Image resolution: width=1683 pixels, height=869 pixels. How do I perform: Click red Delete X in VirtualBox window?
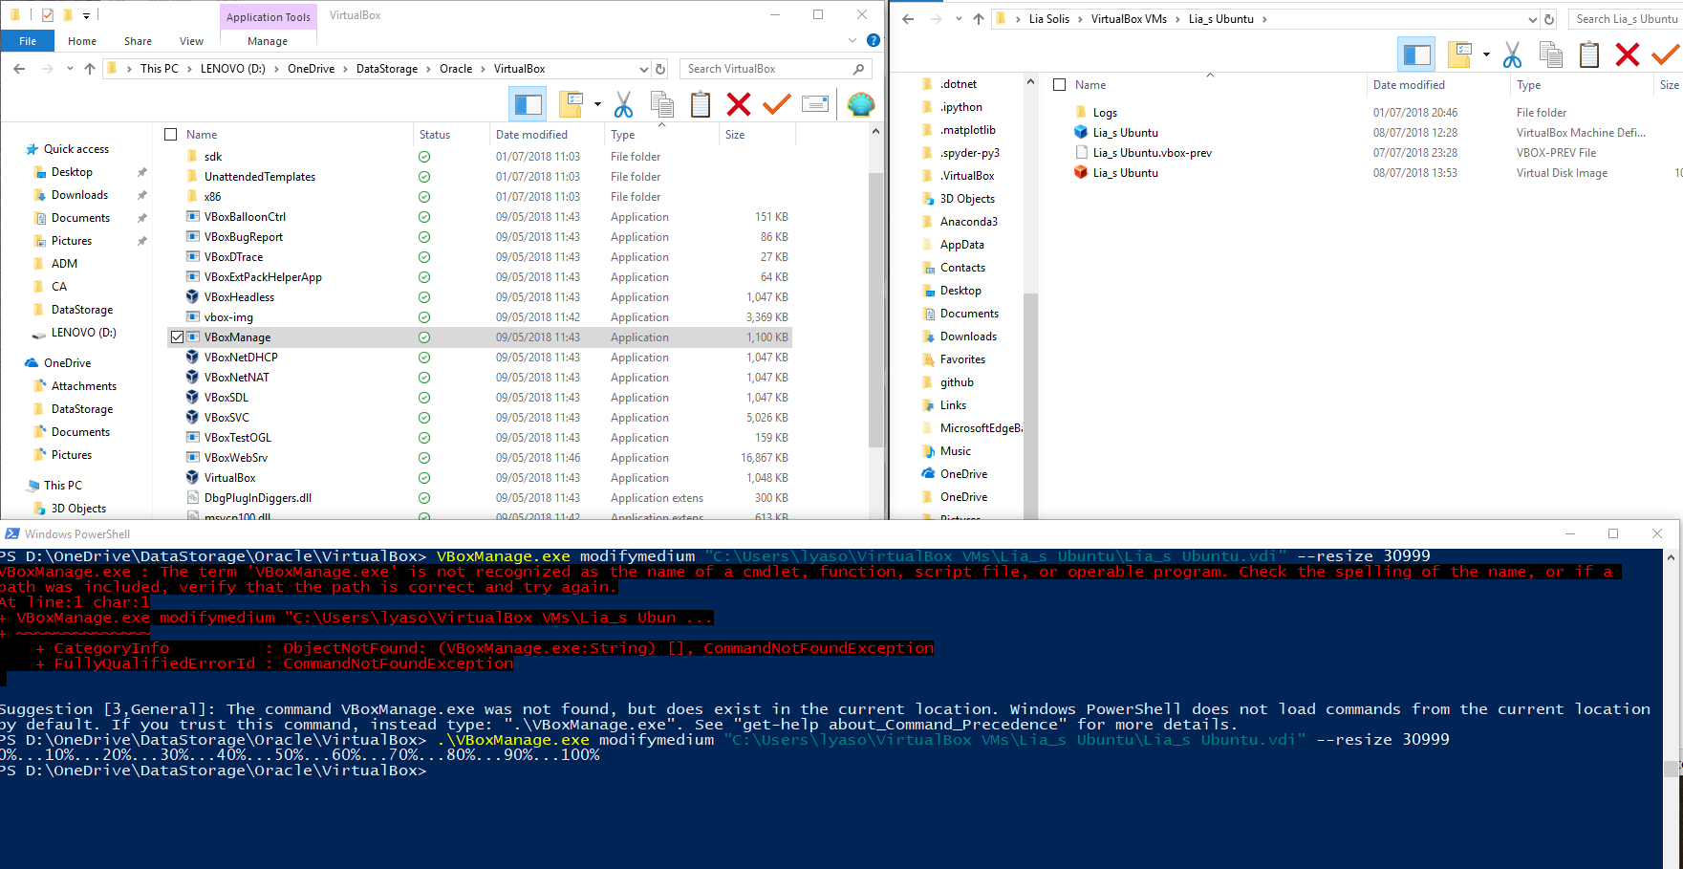point(739,104)
